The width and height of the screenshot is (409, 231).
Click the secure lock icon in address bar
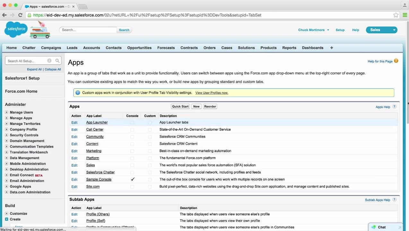click(x=29, y=15)
